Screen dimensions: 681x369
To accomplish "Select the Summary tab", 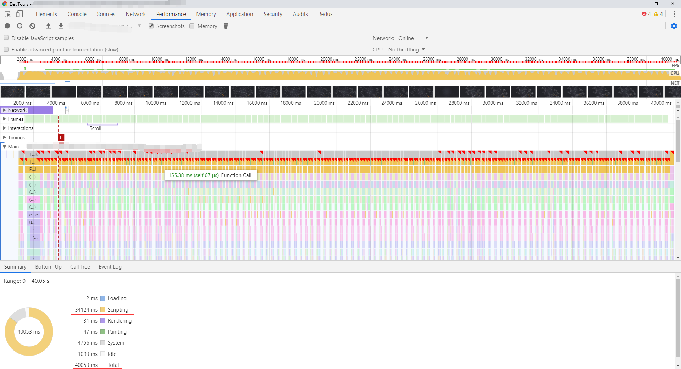I will click(15, 267).
